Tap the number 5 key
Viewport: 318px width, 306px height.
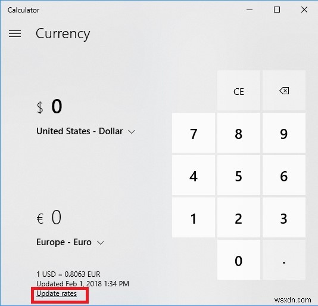(x=239, y=175)
